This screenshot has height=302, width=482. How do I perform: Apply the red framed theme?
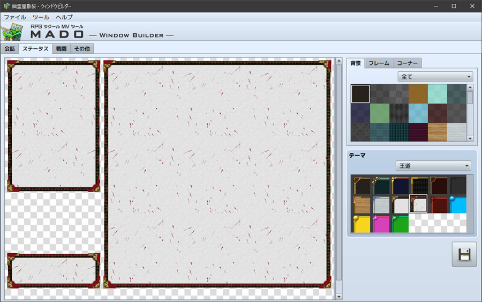[439, 204]
